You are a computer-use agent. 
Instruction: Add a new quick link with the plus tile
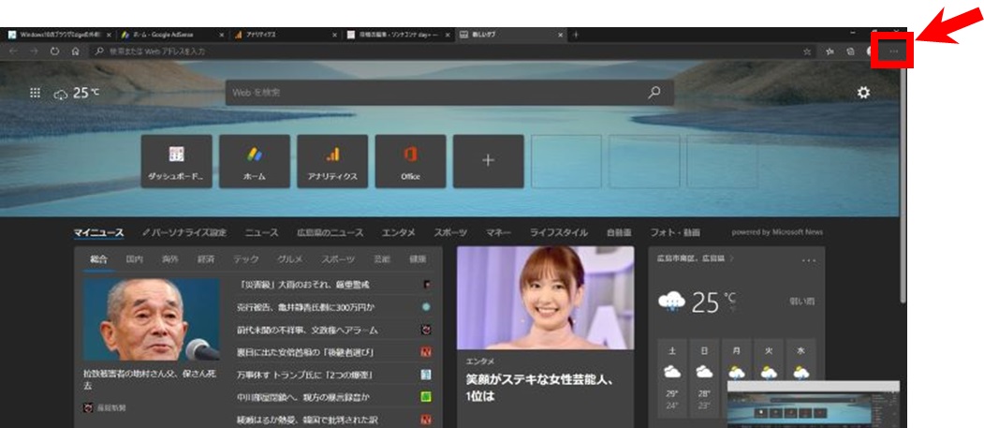488,160
